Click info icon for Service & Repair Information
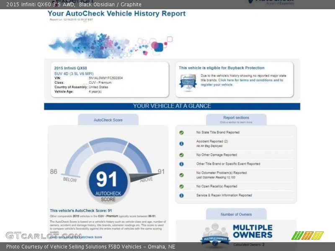The width and height of the screenshot is (335, 251). coord(181,195)
